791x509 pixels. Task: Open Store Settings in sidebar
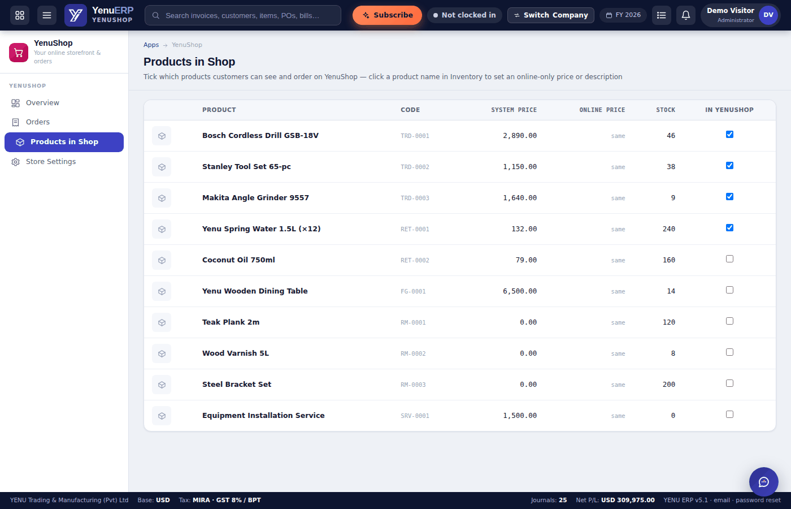click(x=64, y=162)
